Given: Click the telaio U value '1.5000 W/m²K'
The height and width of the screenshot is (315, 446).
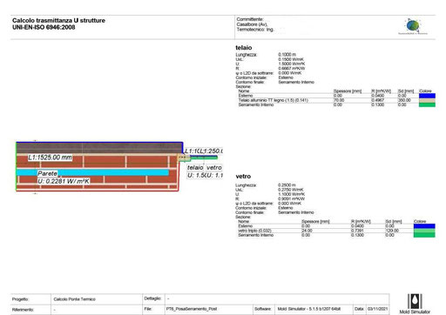Looking at the screenshot, I should tap(292, 64).
